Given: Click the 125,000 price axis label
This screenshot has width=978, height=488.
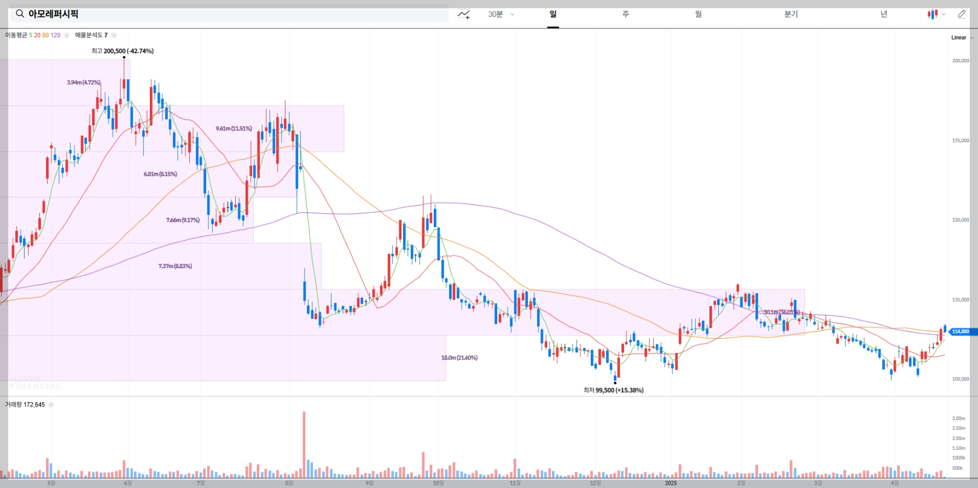Looking at the screenshot, I should [960, 300].
